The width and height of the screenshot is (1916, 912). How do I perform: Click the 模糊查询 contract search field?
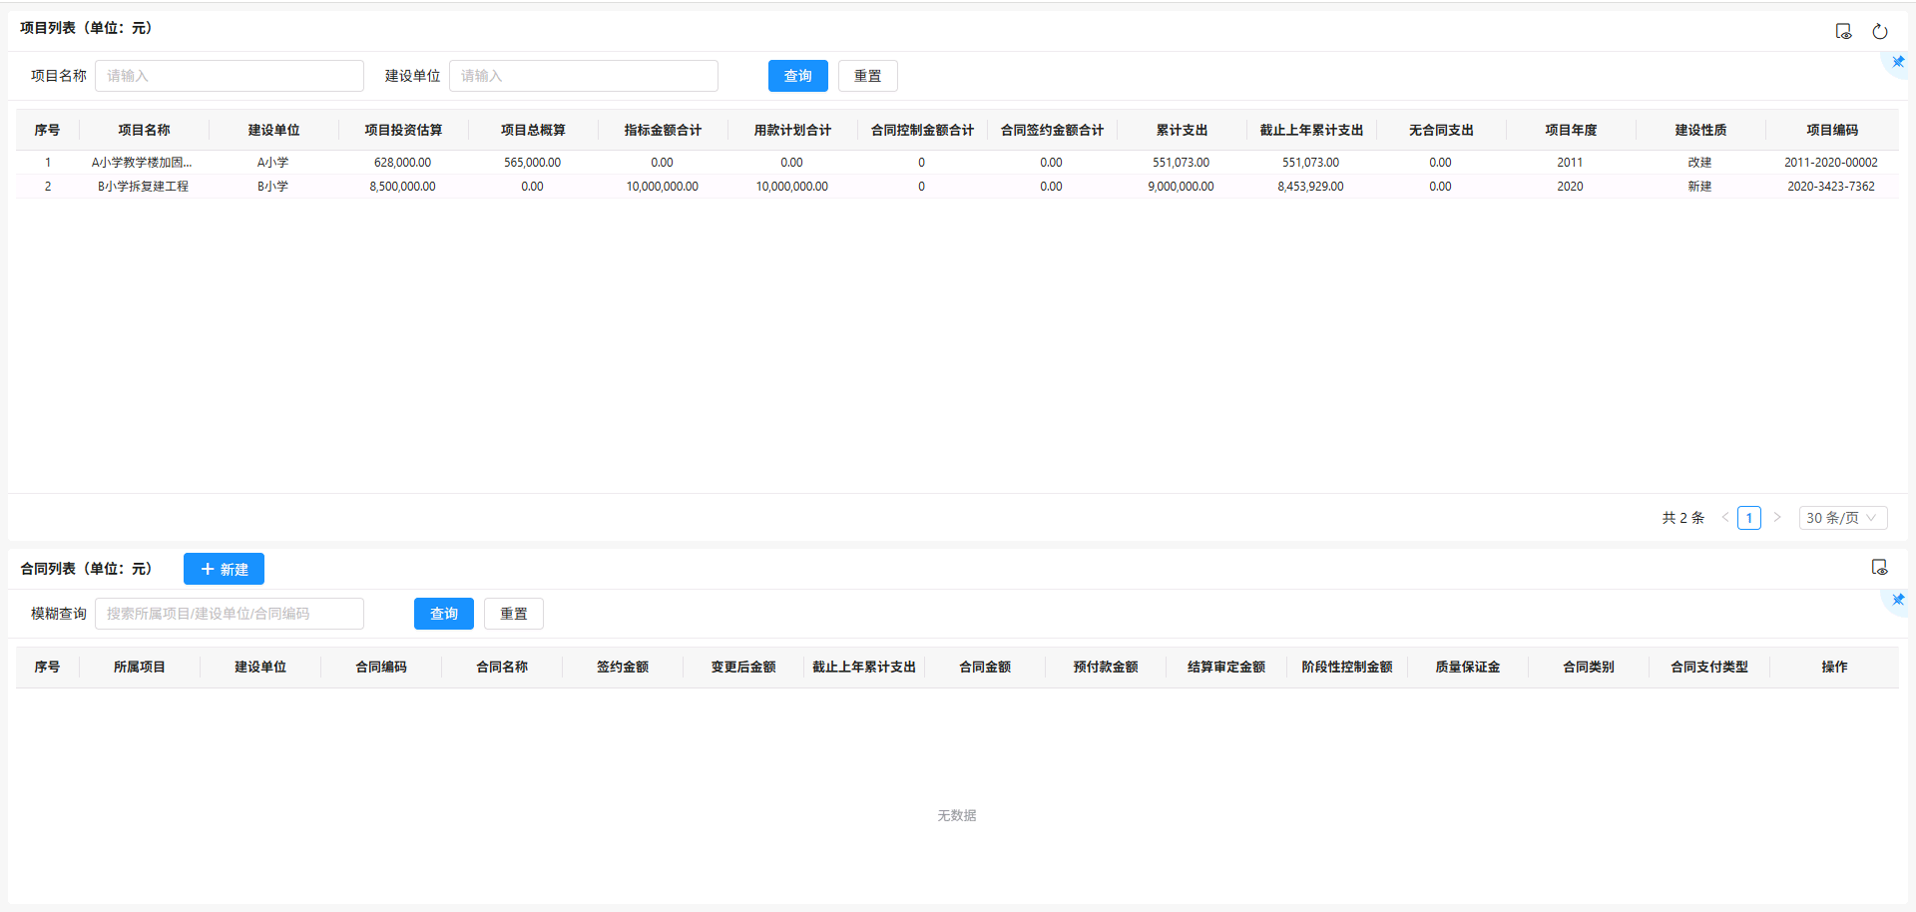229,614
